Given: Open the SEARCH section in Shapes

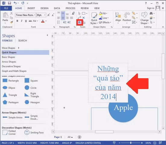Looking at the screenshot, I should (x=22, y=41).
